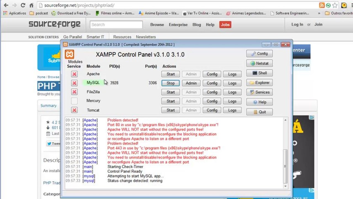This screenshot has height=199, width=353.
Task: Click Log In on sourceforge
Action: (297, 24)
